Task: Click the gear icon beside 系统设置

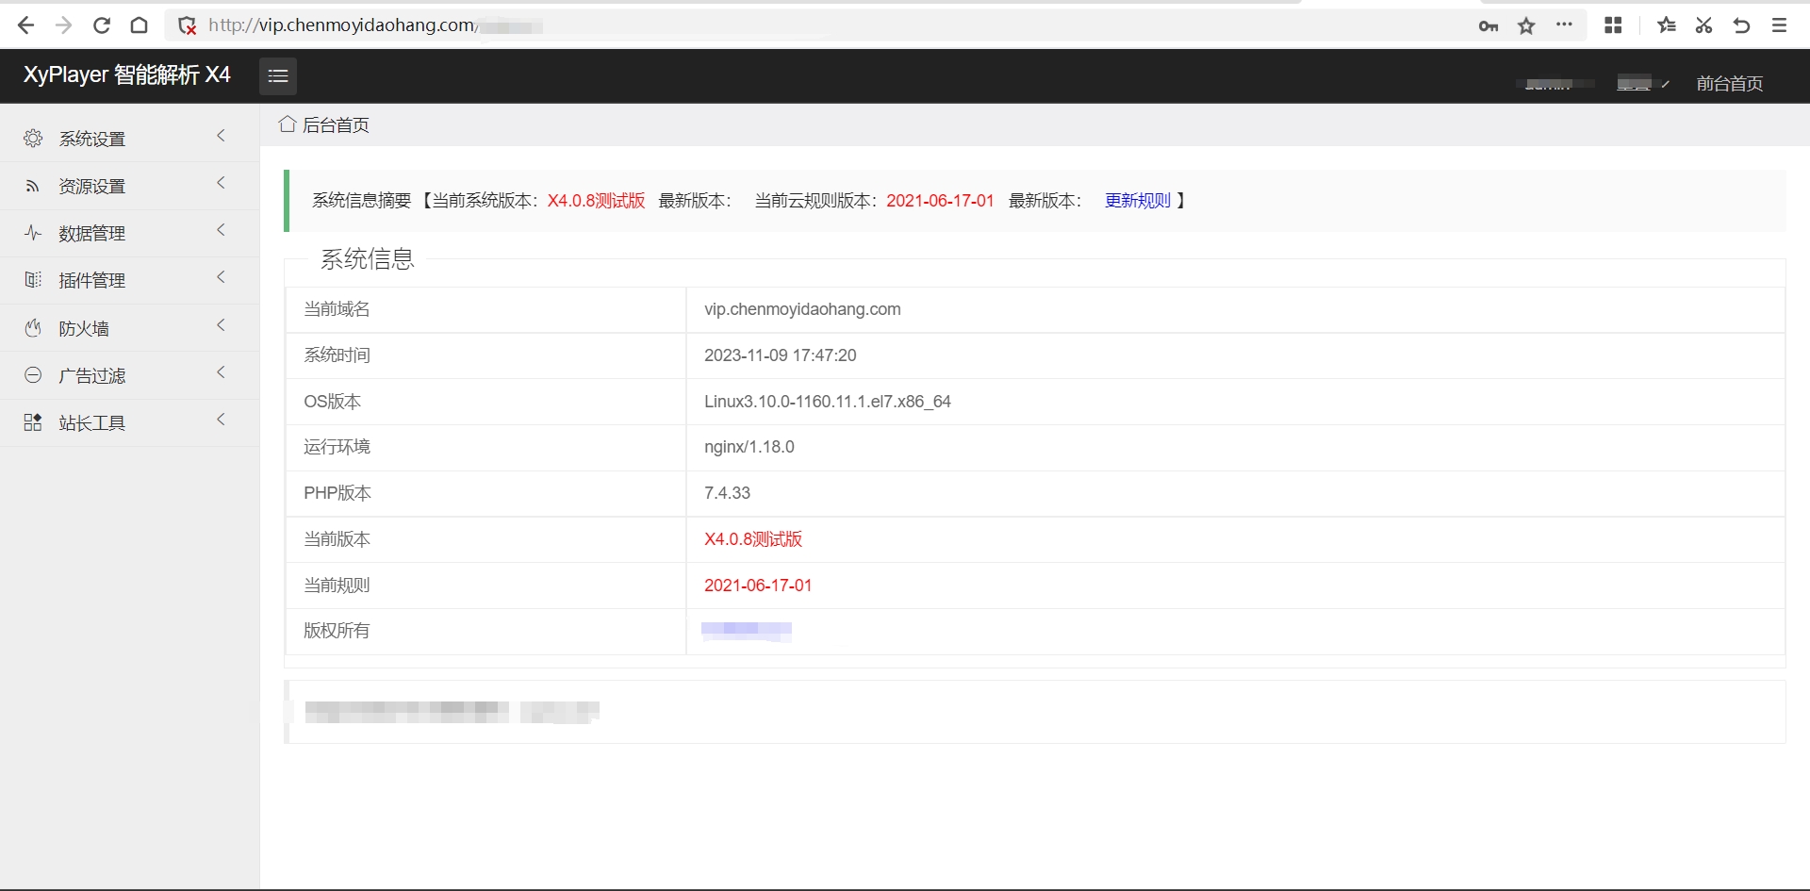Action: point(33,138)
